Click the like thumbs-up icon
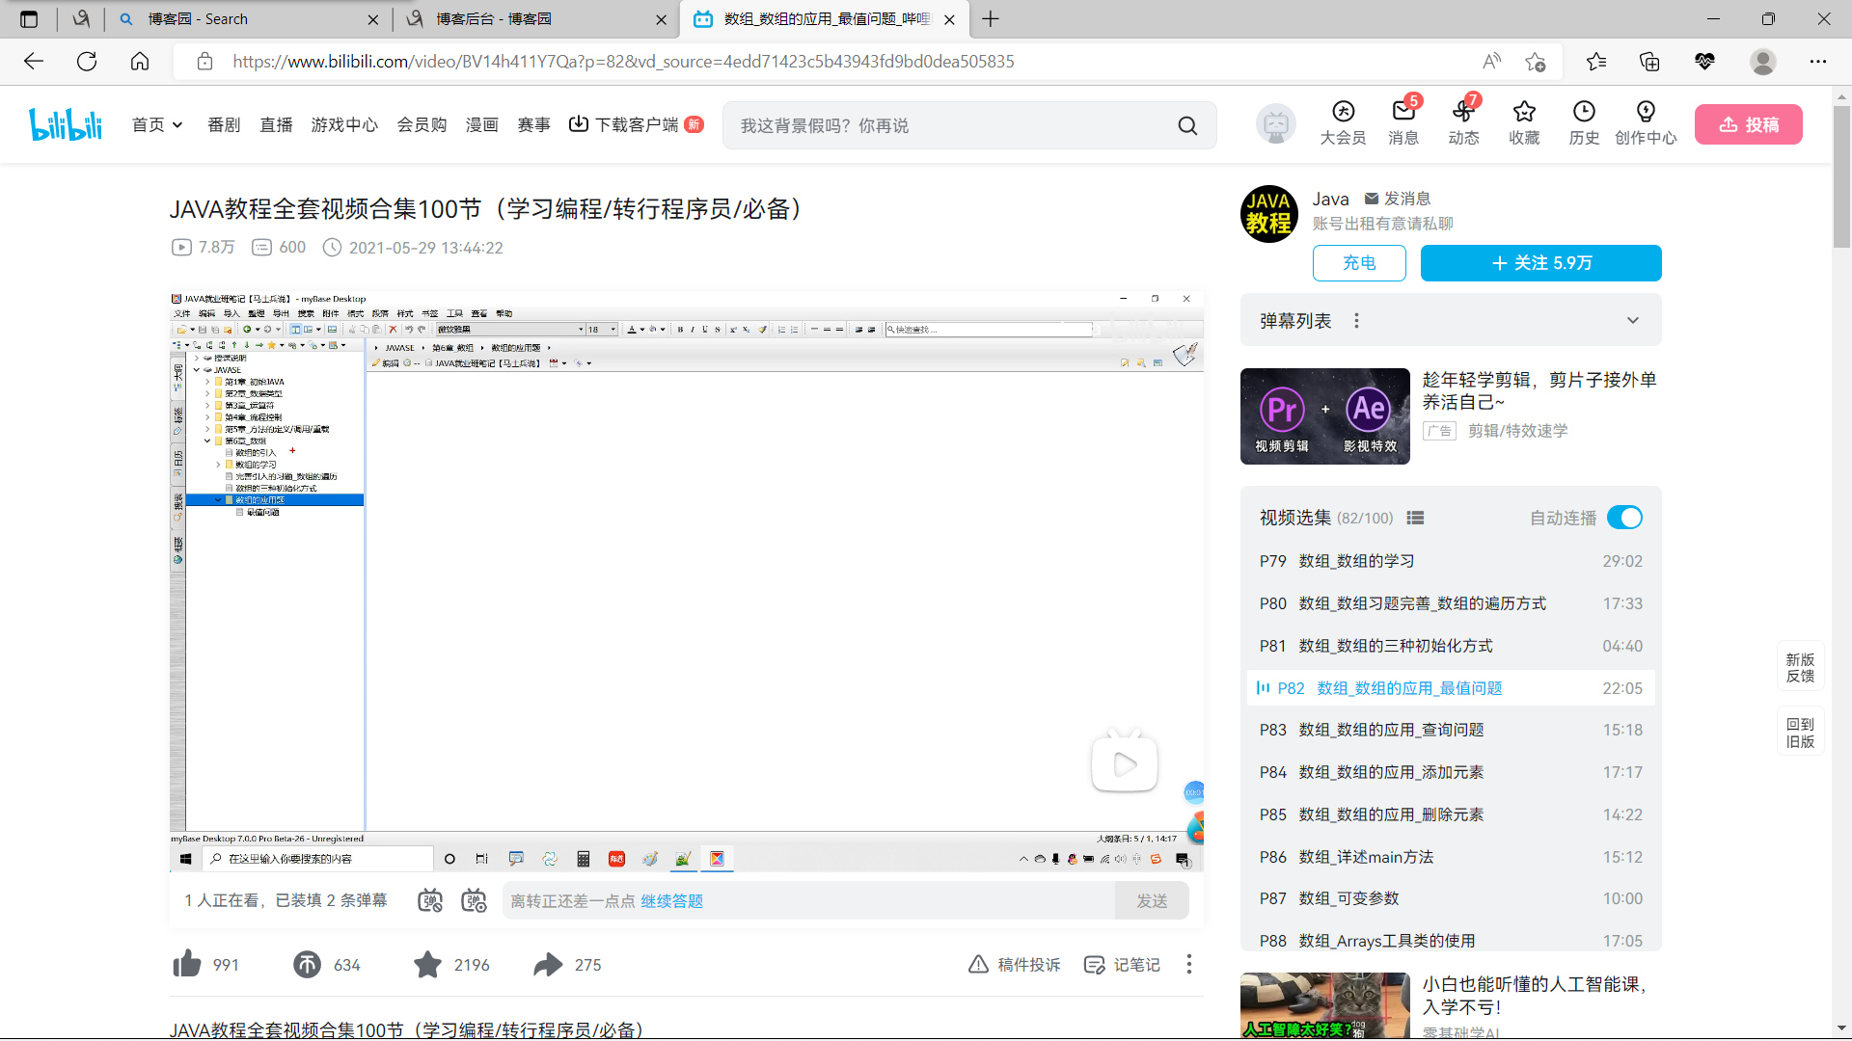 [187, 964]
